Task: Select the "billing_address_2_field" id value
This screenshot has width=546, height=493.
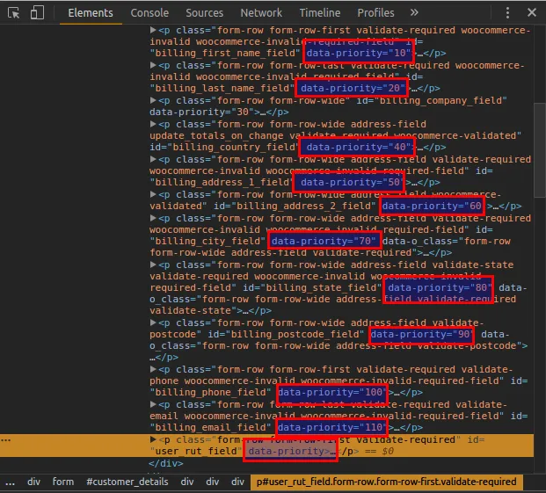Action: pos(303,206)
